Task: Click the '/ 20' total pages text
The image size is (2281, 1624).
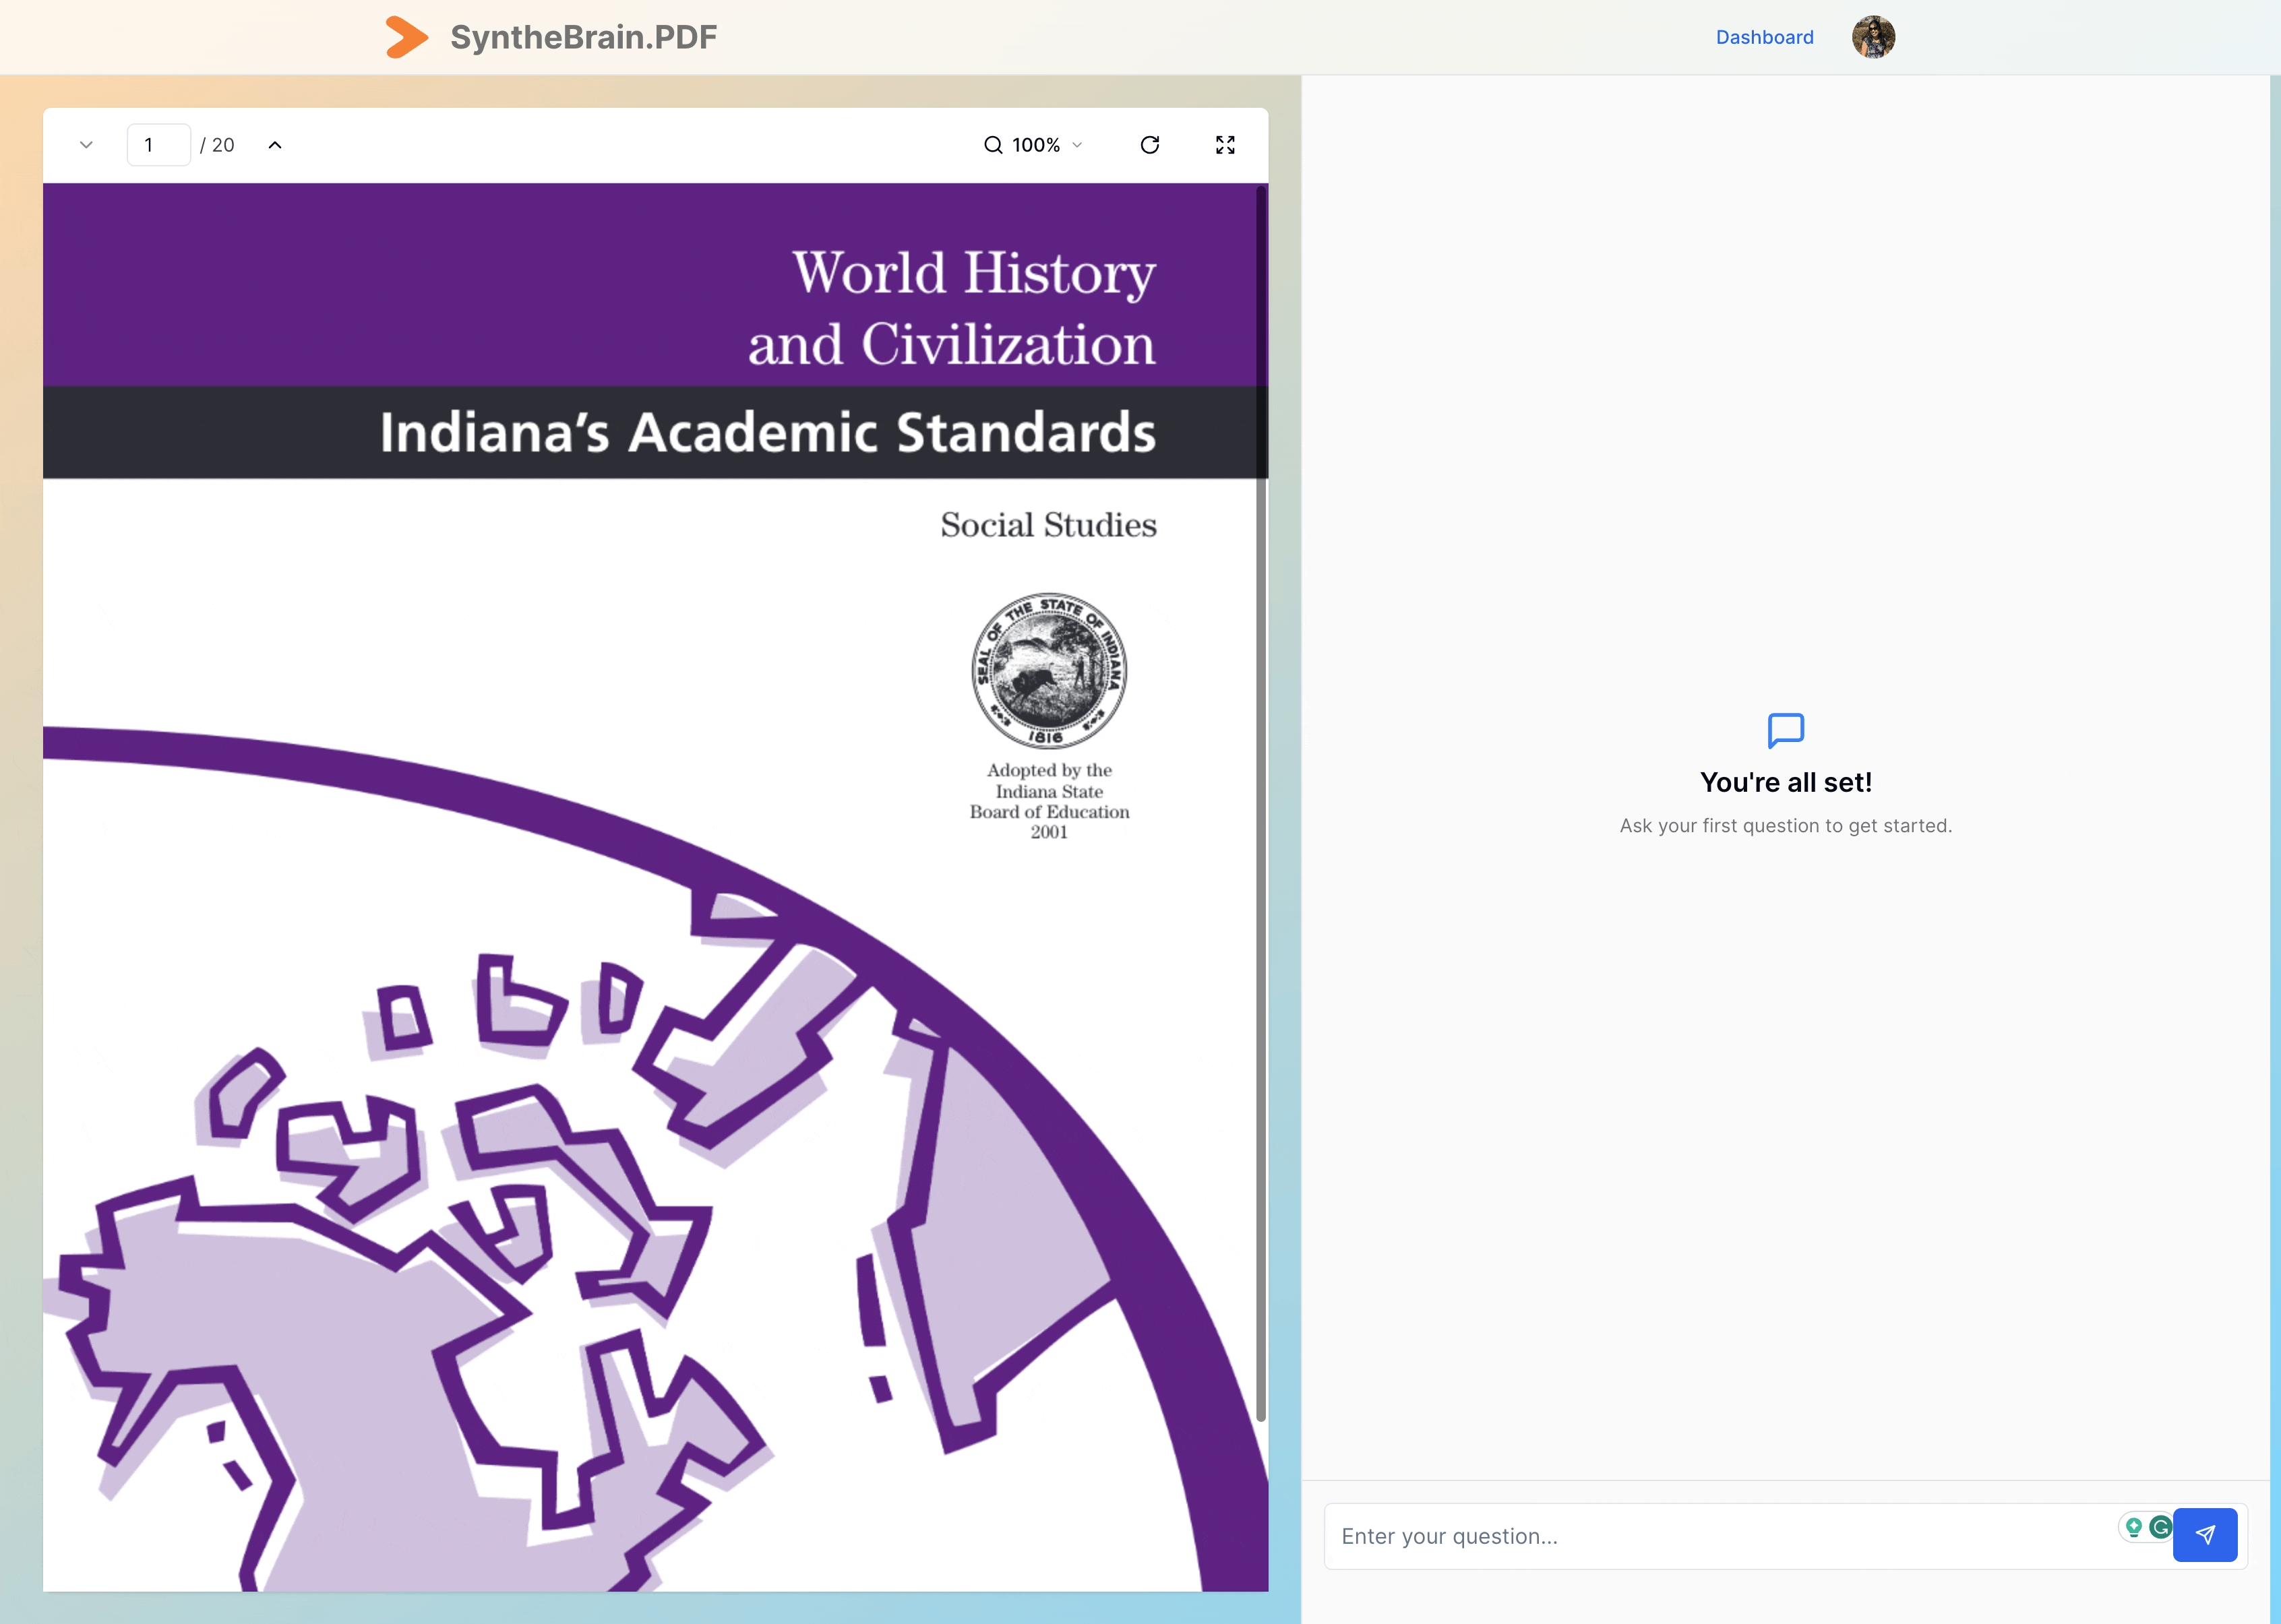Action: pyautogui.click(x=217, y=145)
